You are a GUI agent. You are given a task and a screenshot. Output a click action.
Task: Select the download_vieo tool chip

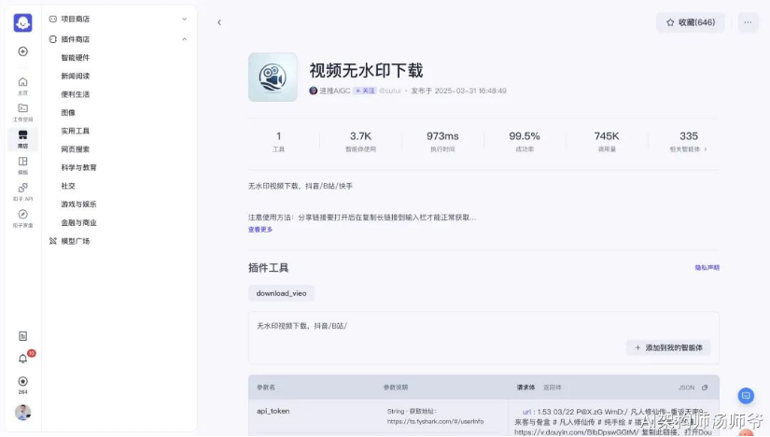(x=281, y=293)
